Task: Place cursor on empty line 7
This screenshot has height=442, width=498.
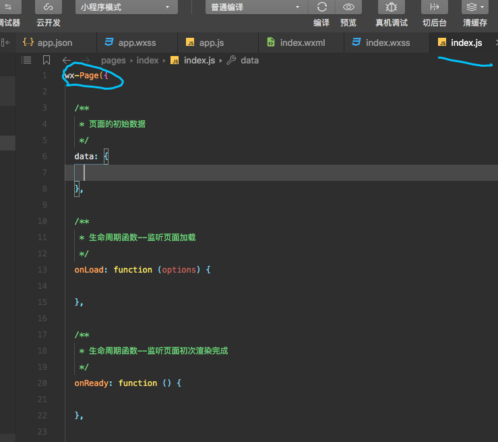Action: [x=281, y=173]
